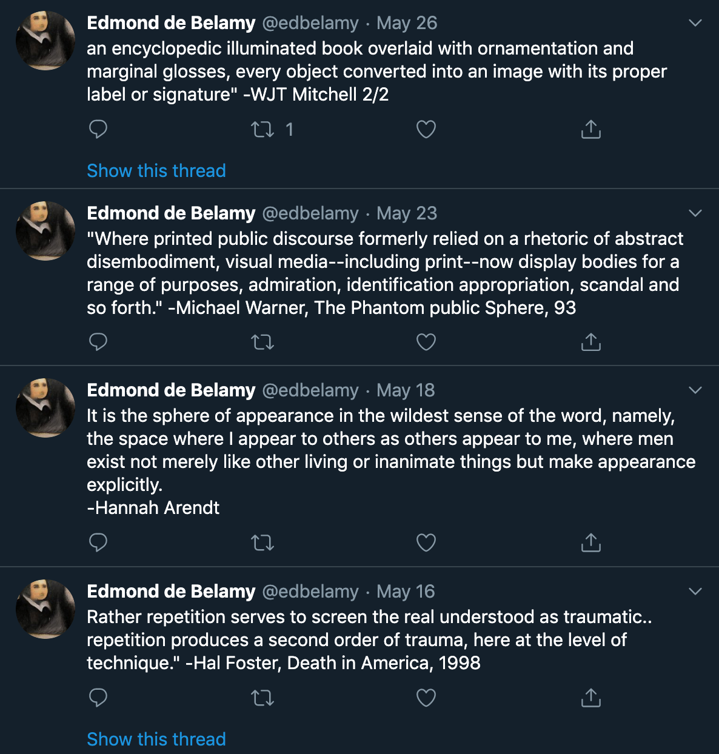
Task: Like the Michael Warner quote tweet
Action: tap(426, 342)
